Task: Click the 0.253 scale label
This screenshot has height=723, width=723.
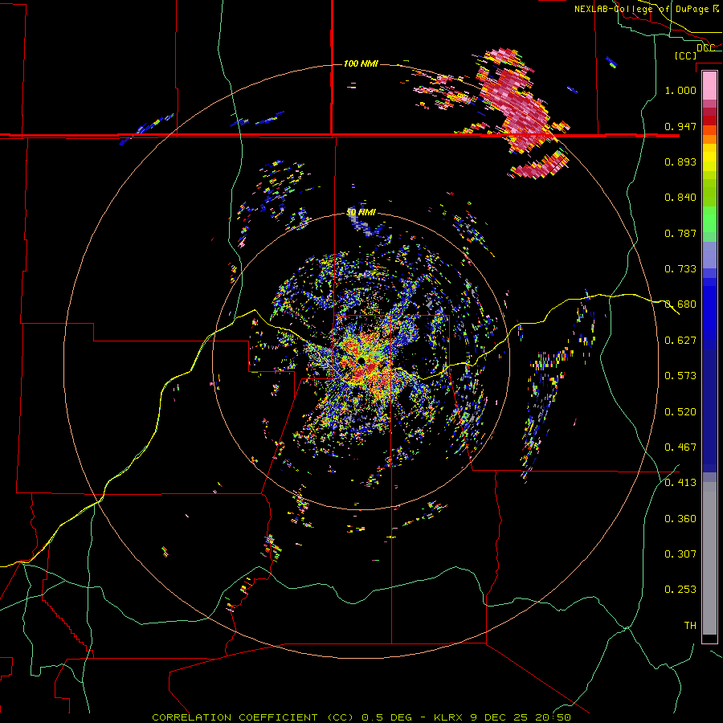Action: pyautogui.click(x=680, y=590)
